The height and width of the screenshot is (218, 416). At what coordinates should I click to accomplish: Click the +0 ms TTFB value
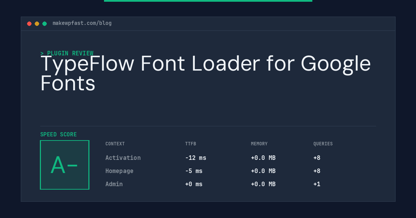[x=194, y=184]
